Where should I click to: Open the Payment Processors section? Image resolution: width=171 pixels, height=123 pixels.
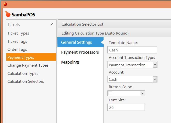pyautogui.click(x=80, y=52)
